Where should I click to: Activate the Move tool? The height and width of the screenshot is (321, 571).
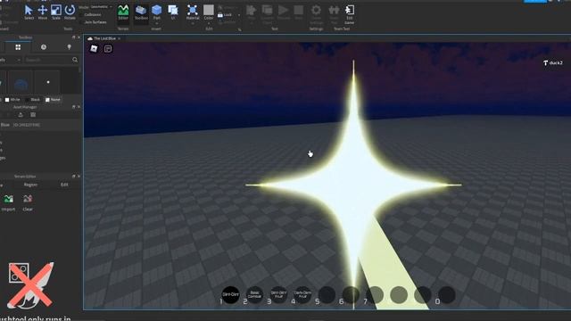[x=42, y=12]
